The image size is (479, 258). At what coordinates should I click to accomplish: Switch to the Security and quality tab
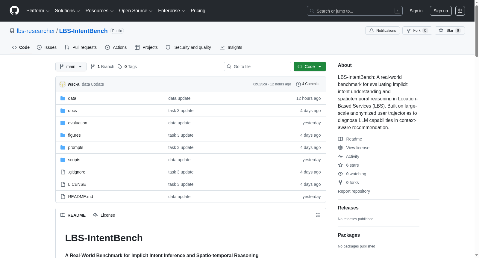[188, 47]
